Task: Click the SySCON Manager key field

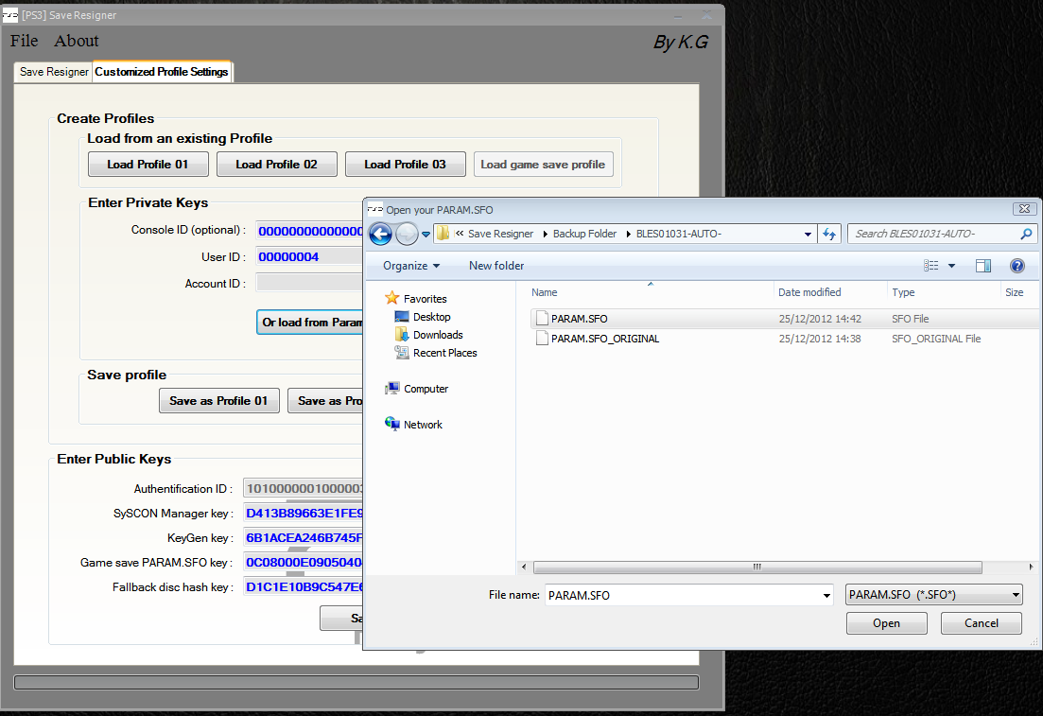Action: click(x=304, y=513)
